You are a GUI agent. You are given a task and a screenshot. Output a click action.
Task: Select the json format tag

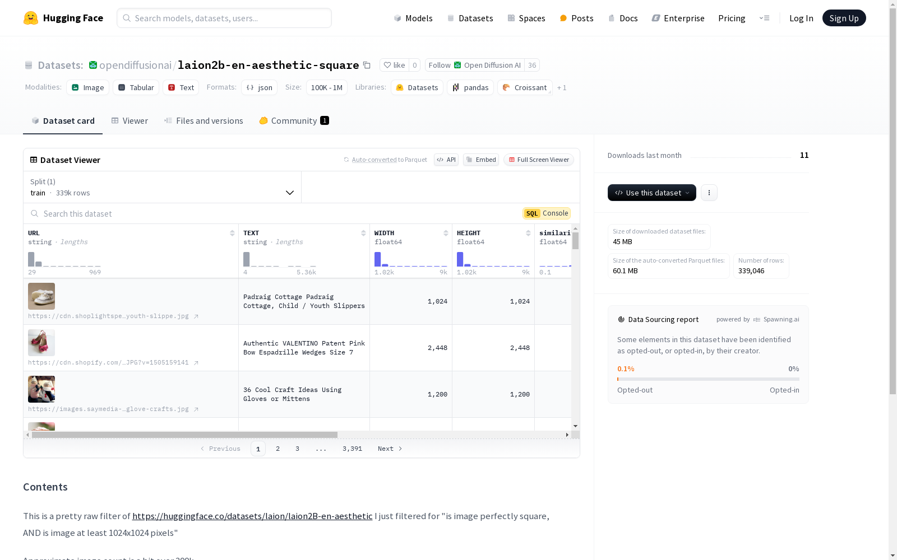(260, 87)
